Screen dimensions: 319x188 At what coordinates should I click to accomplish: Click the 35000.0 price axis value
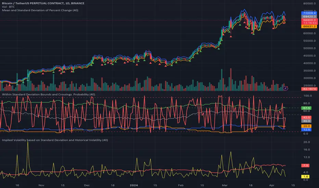pyautogui.click(x=309, y=71)
